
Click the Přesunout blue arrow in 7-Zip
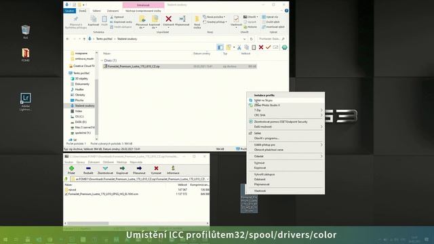(x=139, y=168)
